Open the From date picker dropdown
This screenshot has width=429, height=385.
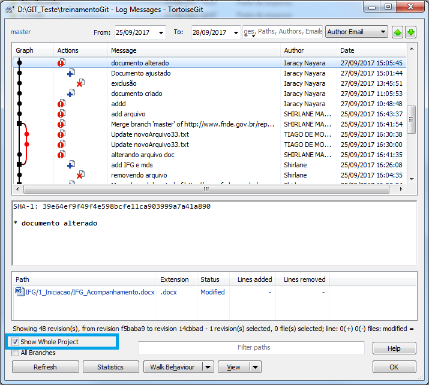tap(160, 32)
